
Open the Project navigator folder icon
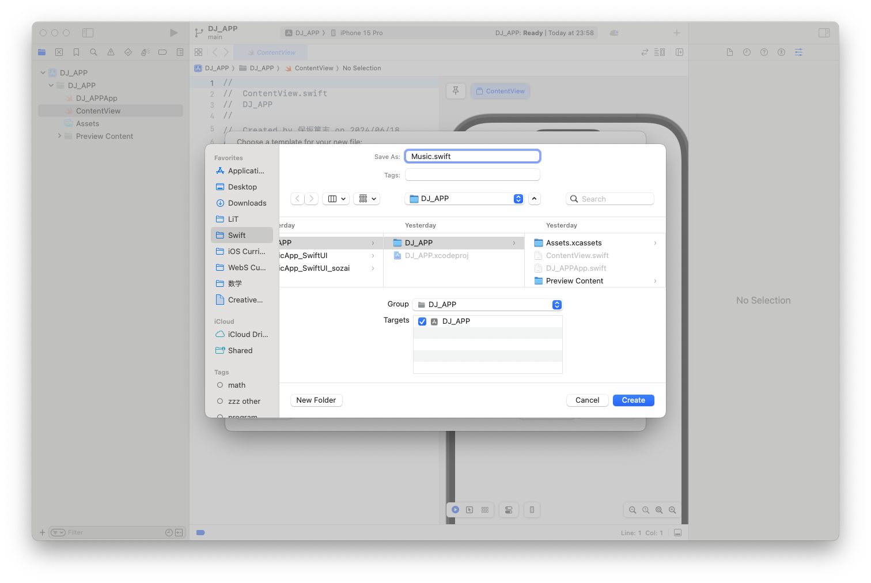coord(41,52)
